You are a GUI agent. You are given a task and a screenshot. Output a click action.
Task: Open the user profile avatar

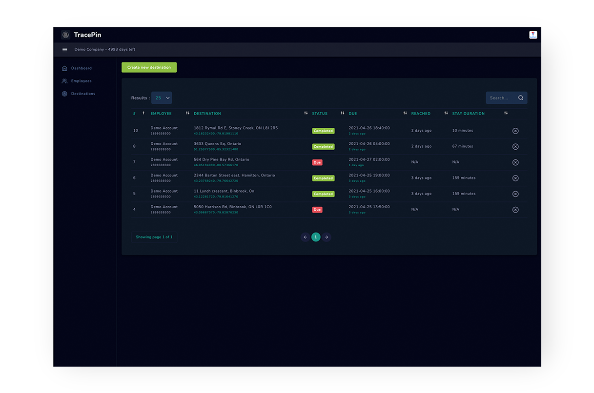(533, 35)
